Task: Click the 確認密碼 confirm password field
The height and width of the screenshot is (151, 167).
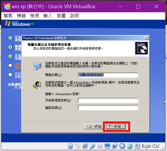Action: [108, 108]
